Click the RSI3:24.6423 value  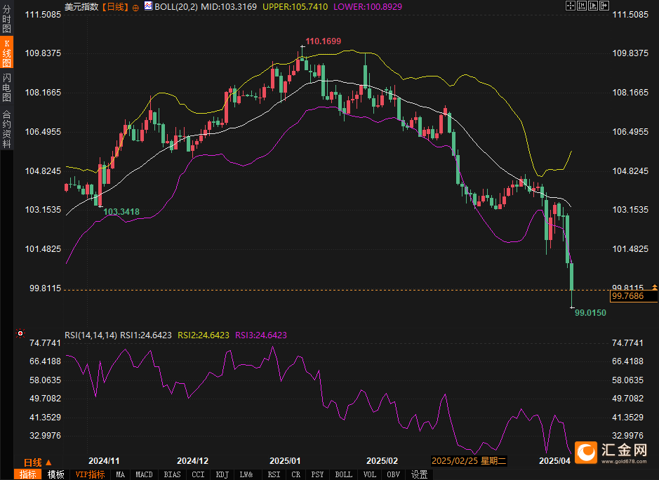point(261,335)
